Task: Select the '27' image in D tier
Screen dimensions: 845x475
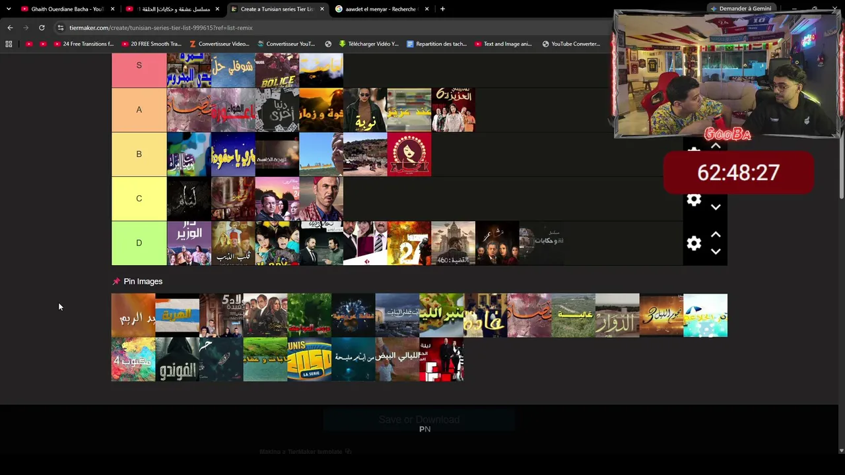Action: pos(409,243)
